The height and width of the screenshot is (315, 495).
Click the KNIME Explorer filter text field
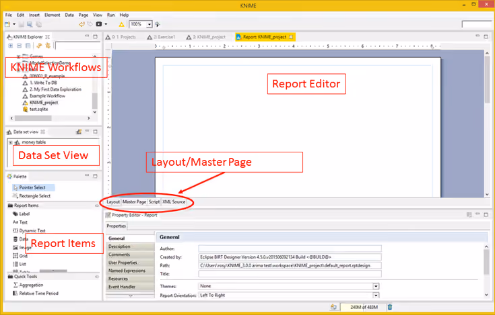click(77, 46)
